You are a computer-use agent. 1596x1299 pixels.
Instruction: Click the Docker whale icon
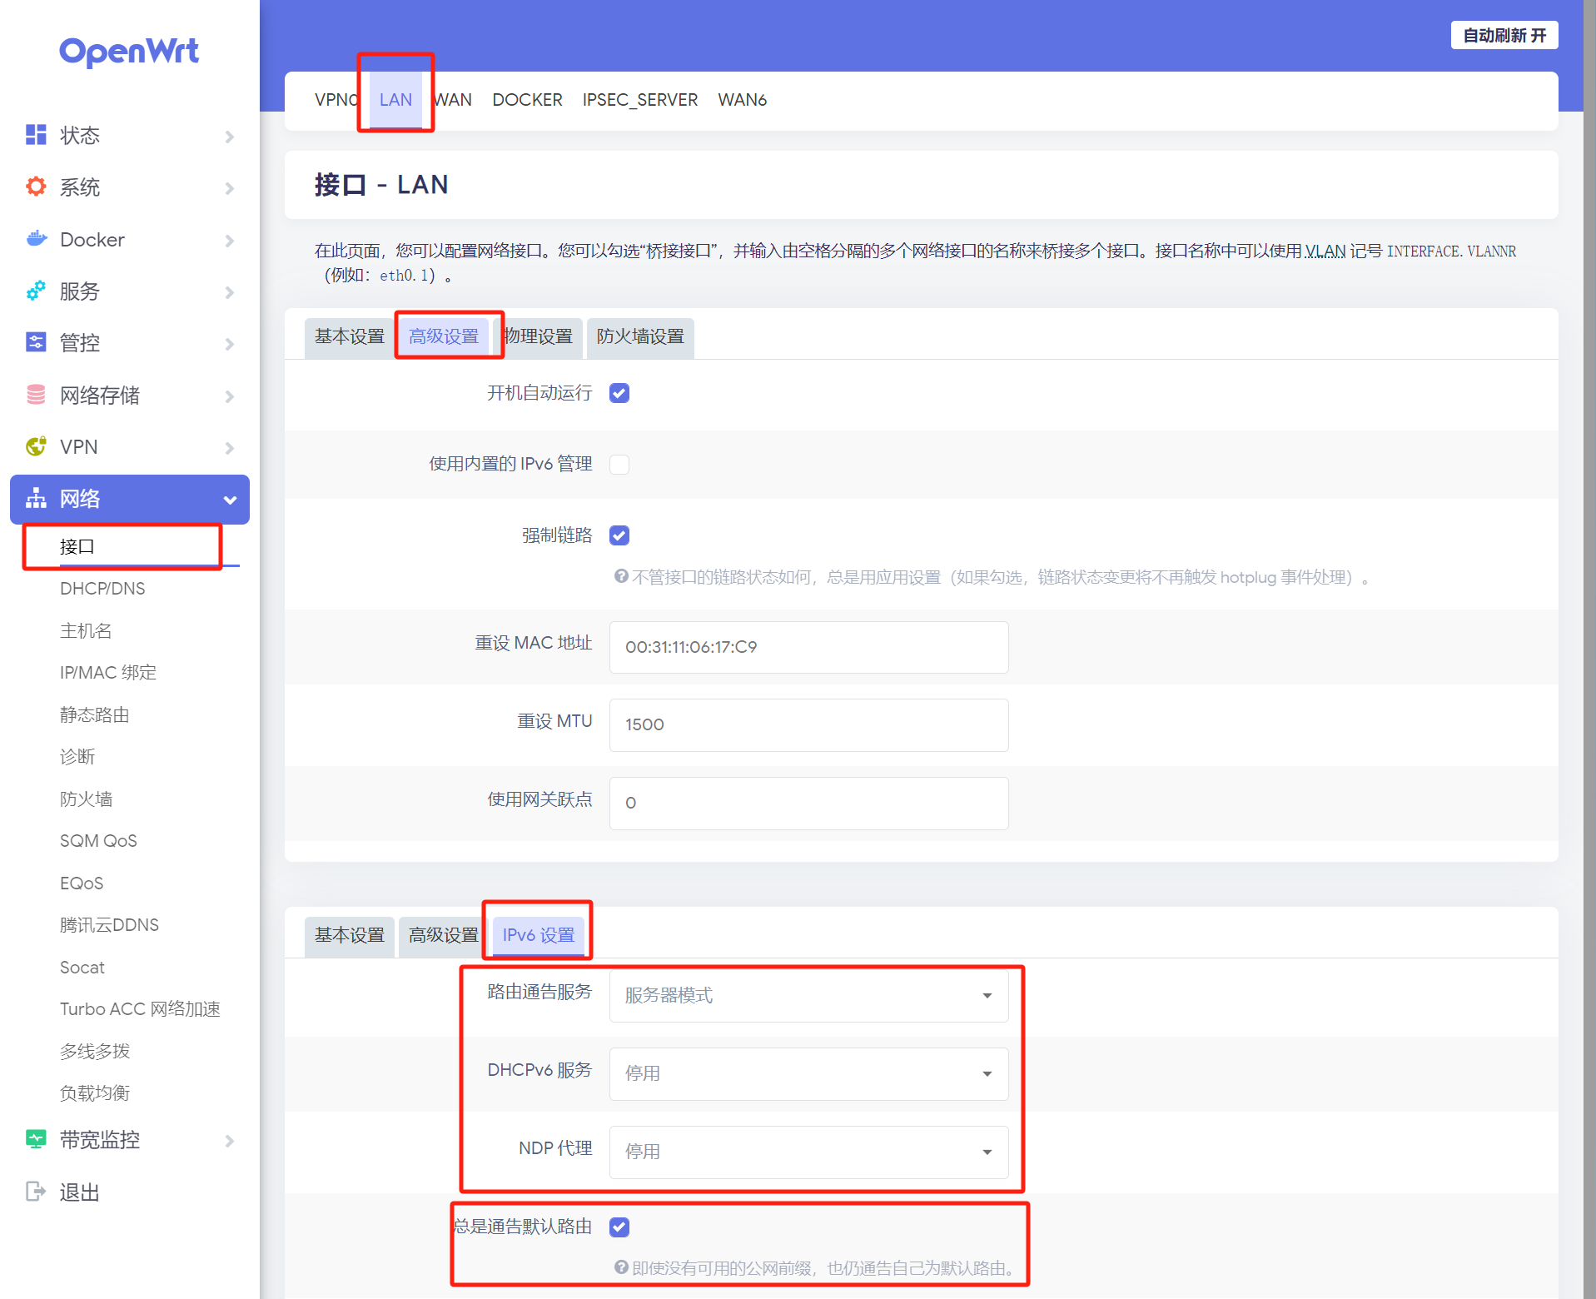[36, 240]
